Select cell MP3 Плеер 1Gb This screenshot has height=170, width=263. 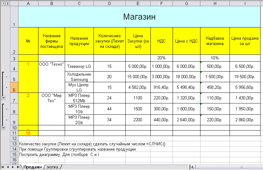[79, 109]
